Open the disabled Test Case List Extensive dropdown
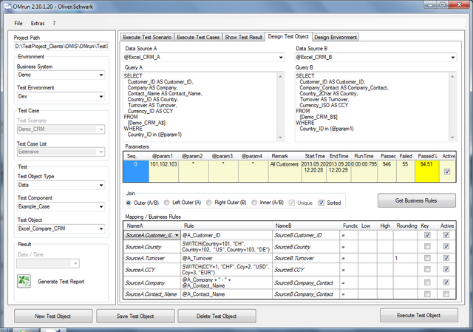Screen dimensions: 473x332 [101, 152]
